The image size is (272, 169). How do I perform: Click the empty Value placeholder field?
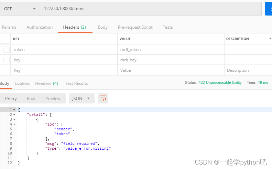[x=171, y=70]
